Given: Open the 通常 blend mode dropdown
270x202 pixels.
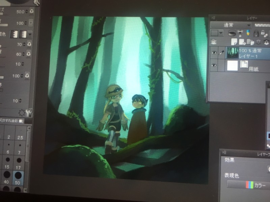Looking at the screenshot, I should coord(231,25).
